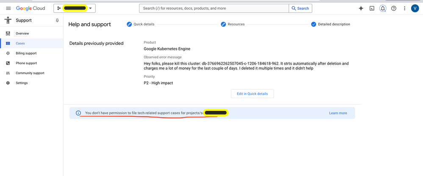Pin the Support navigation panel
This screenshot has height=176, width=423.
pos(57,20)
